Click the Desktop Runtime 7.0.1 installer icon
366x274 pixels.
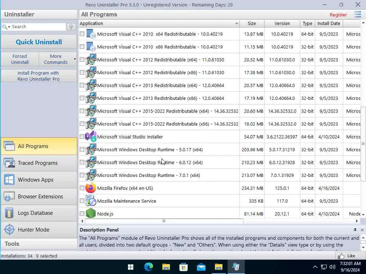point(91,175)
